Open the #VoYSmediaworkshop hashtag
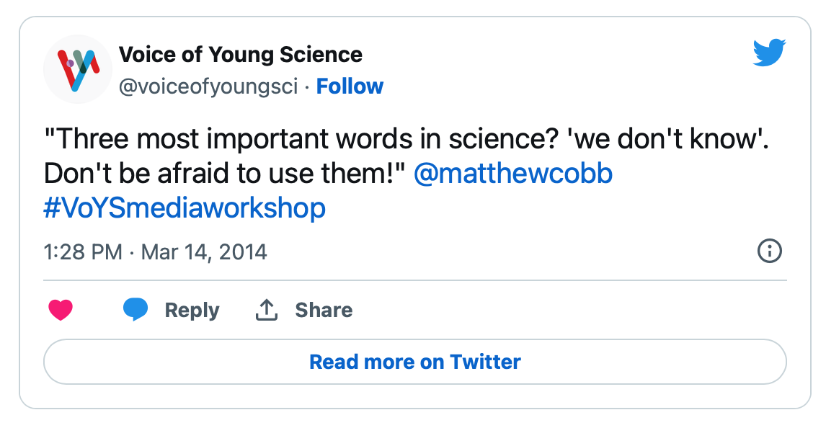The height and width of the screenshot is (428, 826). click(x=185, y=208)
